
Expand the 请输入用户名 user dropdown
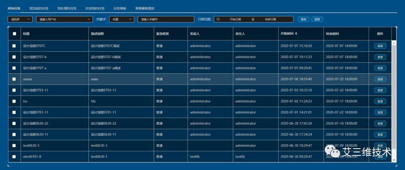coord(64,19)
